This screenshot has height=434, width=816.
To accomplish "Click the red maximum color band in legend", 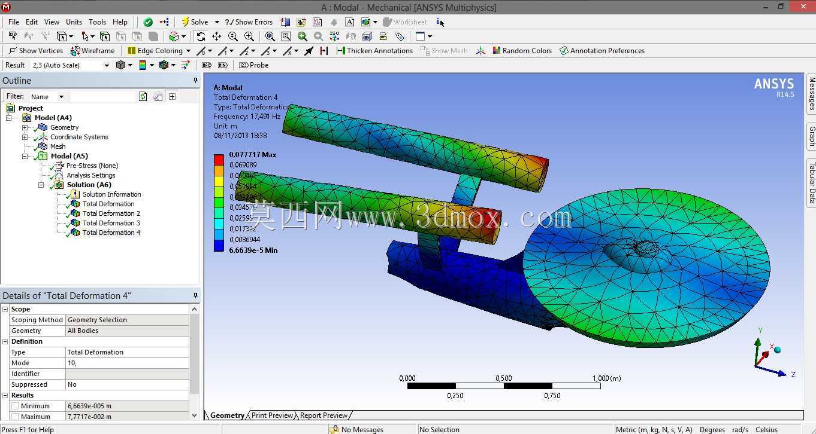I will pyautogui.click(x=219, y=159).
